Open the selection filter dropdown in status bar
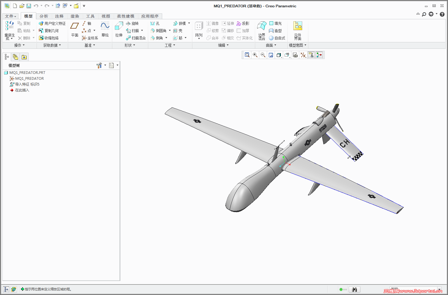This screenshot has height=295, width=448. tap(439, 289)
